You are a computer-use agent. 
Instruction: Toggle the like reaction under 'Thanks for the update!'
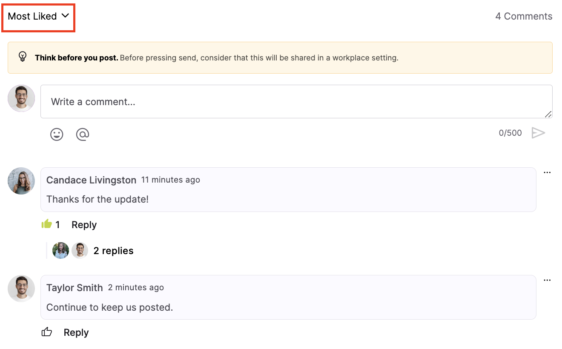point(47,224)
